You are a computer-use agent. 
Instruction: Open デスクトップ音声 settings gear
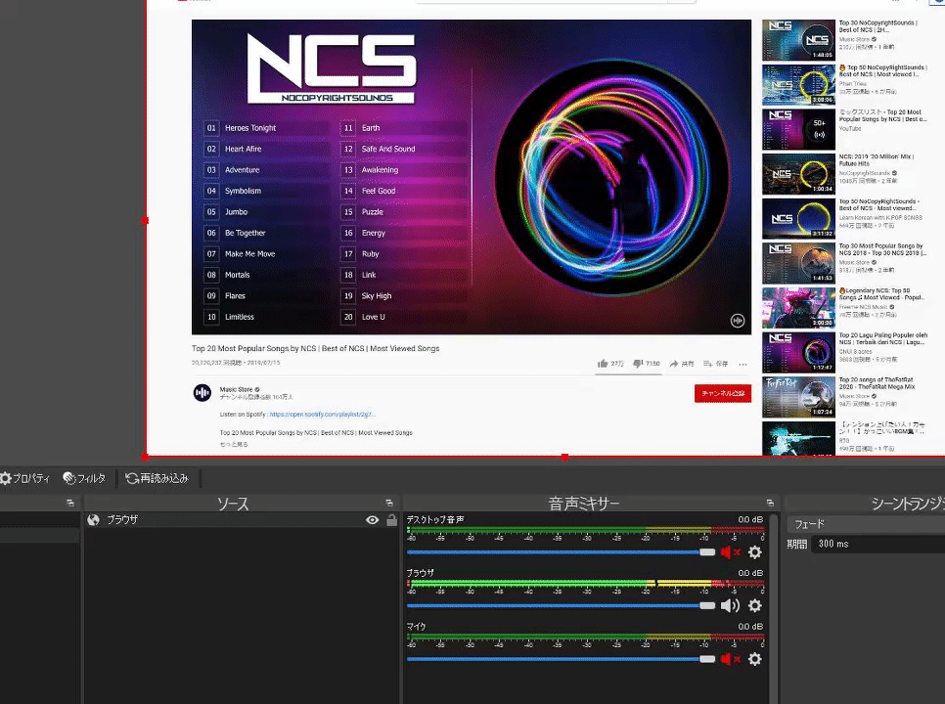coord(754,552)
